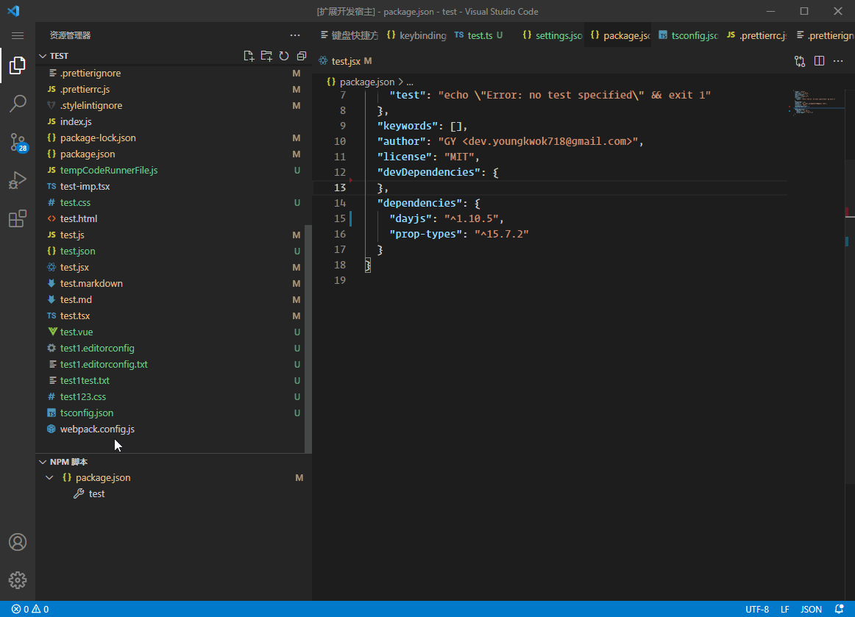Change end of line sequence LF
Screen dimensions: 855x617
pyautogui.click(x=784, y=609)
